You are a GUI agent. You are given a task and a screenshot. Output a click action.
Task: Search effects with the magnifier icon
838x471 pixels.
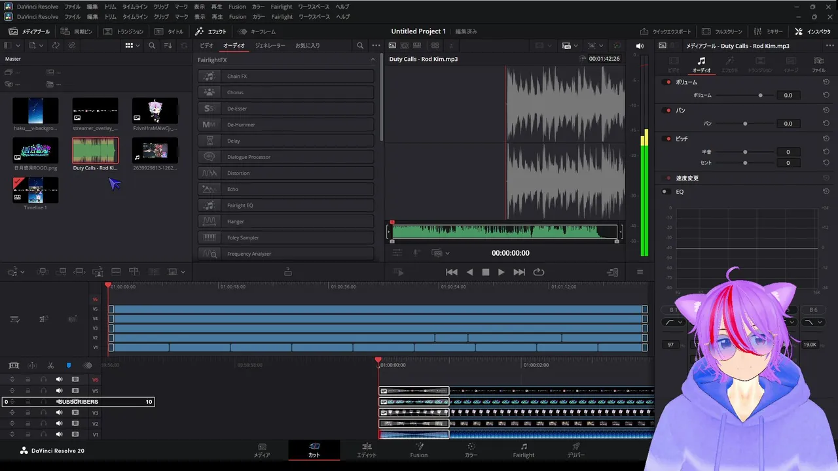click(360, 46)
